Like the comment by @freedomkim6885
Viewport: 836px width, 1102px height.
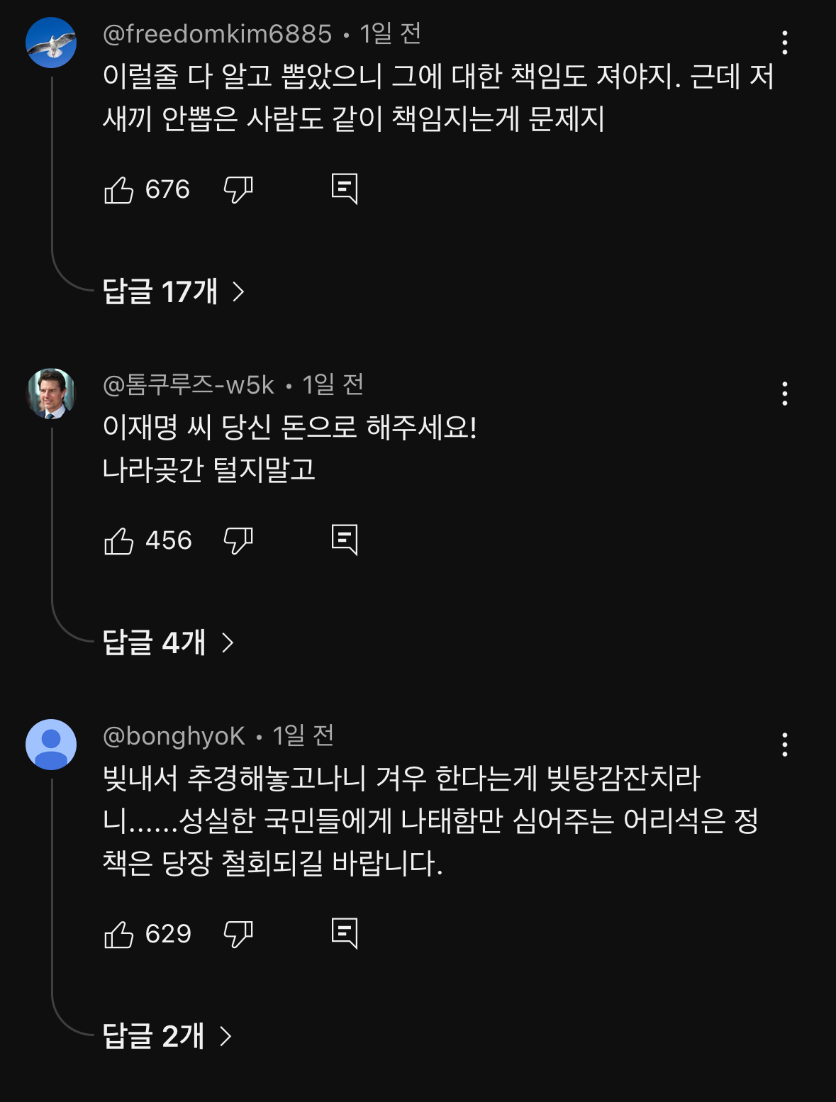coord(119,189)
